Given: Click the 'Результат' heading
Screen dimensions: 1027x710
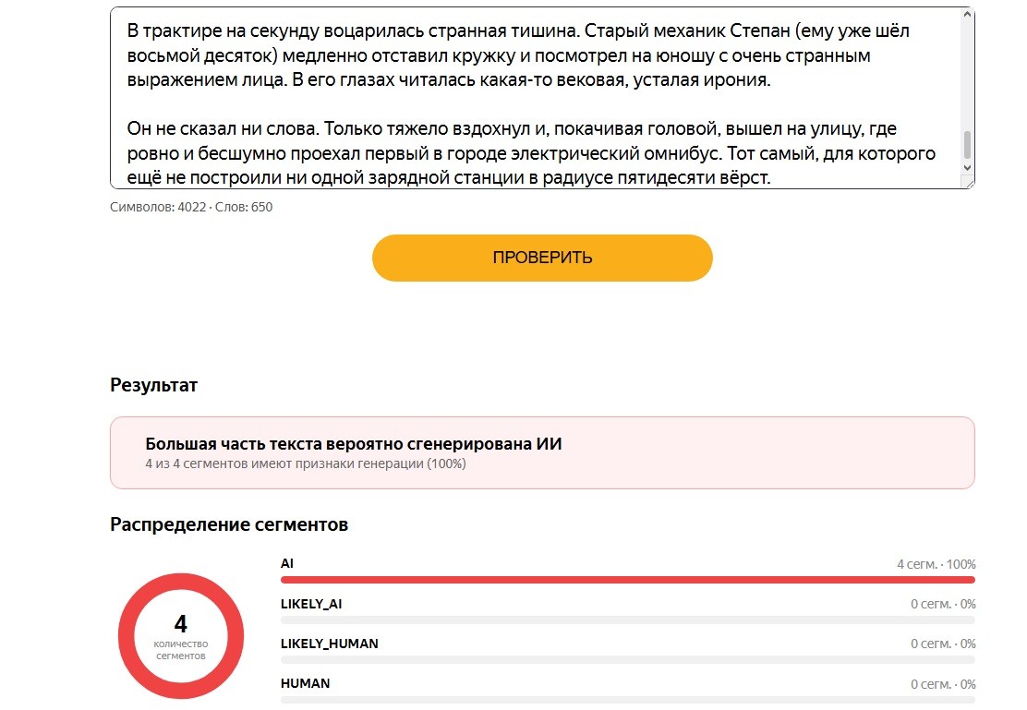Looking at the screenshot, I should click(154, 385).
